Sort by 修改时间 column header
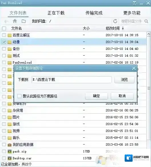 pyautogui.click(x=112, y=28)
